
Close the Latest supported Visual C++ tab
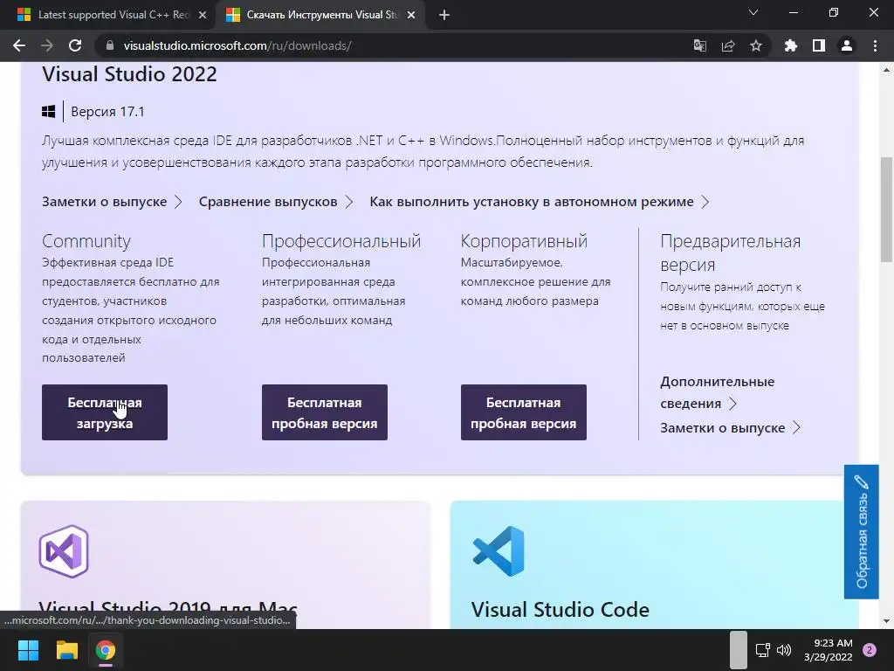[203, 16]
